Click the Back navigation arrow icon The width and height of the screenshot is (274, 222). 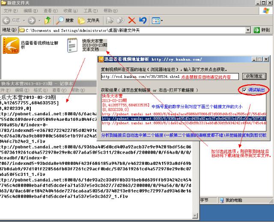click(7, 20)
